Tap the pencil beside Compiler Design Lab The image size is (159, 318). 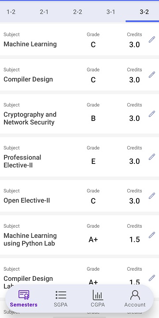click(152, 278)
